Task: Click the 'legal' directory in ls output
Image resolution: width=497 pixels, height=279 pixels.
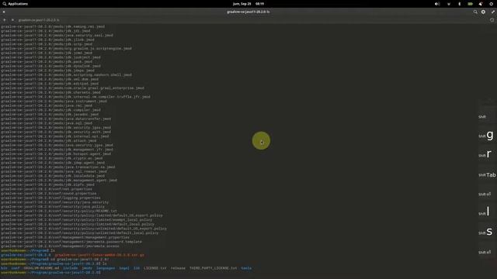Action: [x=124, y=268]
